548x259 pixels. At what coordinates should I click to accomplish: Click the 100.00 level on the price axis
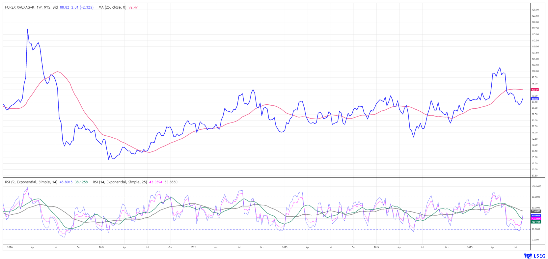[535, 71]
